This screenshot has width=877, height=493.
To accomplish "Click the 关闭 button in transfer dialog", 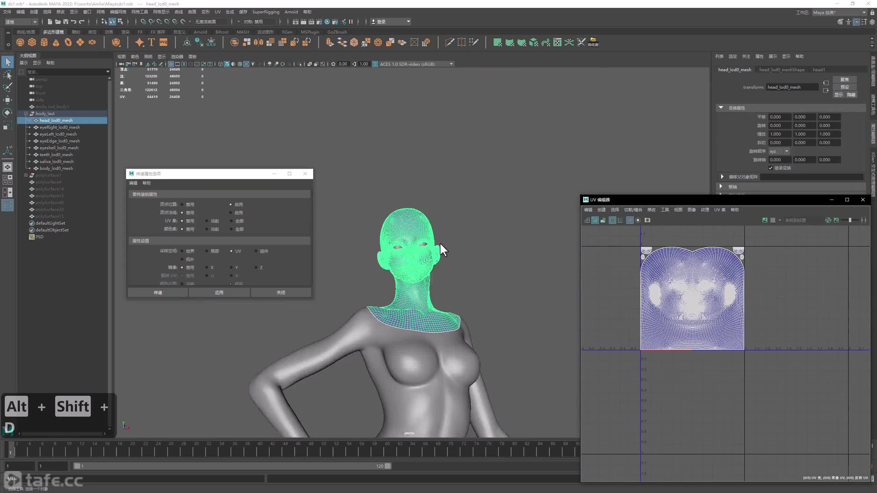I will [281, 293].
